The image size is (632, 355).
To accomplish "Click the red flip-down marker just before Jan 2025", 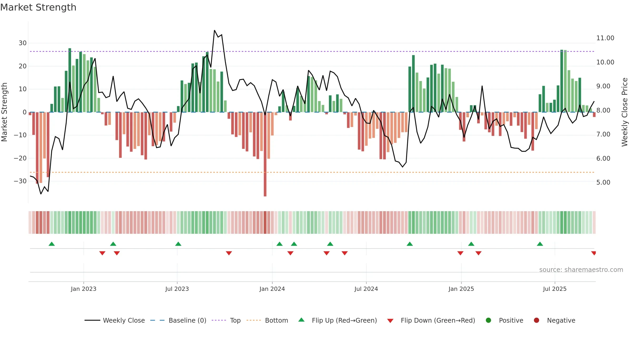I will pyautogui.click(x=460, y=253).
